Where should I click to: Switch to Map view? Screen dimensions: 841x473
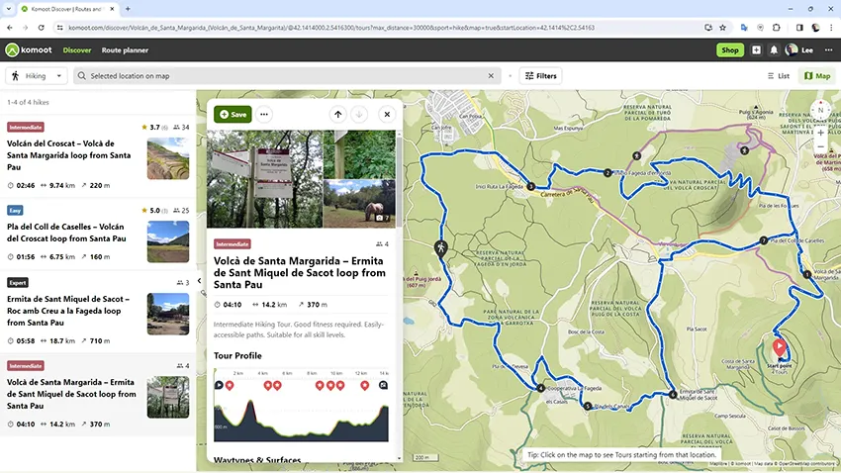817,76
